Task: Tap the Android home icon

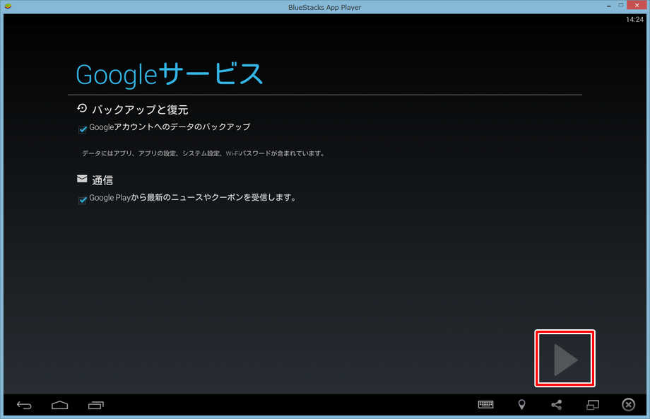Action: 59,405
